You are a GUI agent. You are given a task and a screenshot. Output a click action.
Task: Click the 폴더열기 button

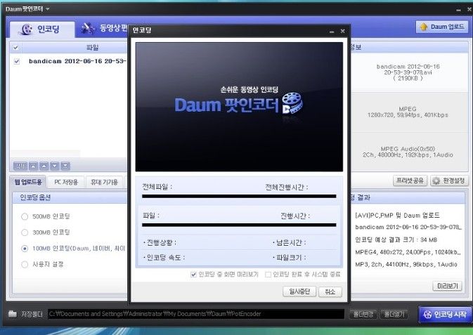394,314
